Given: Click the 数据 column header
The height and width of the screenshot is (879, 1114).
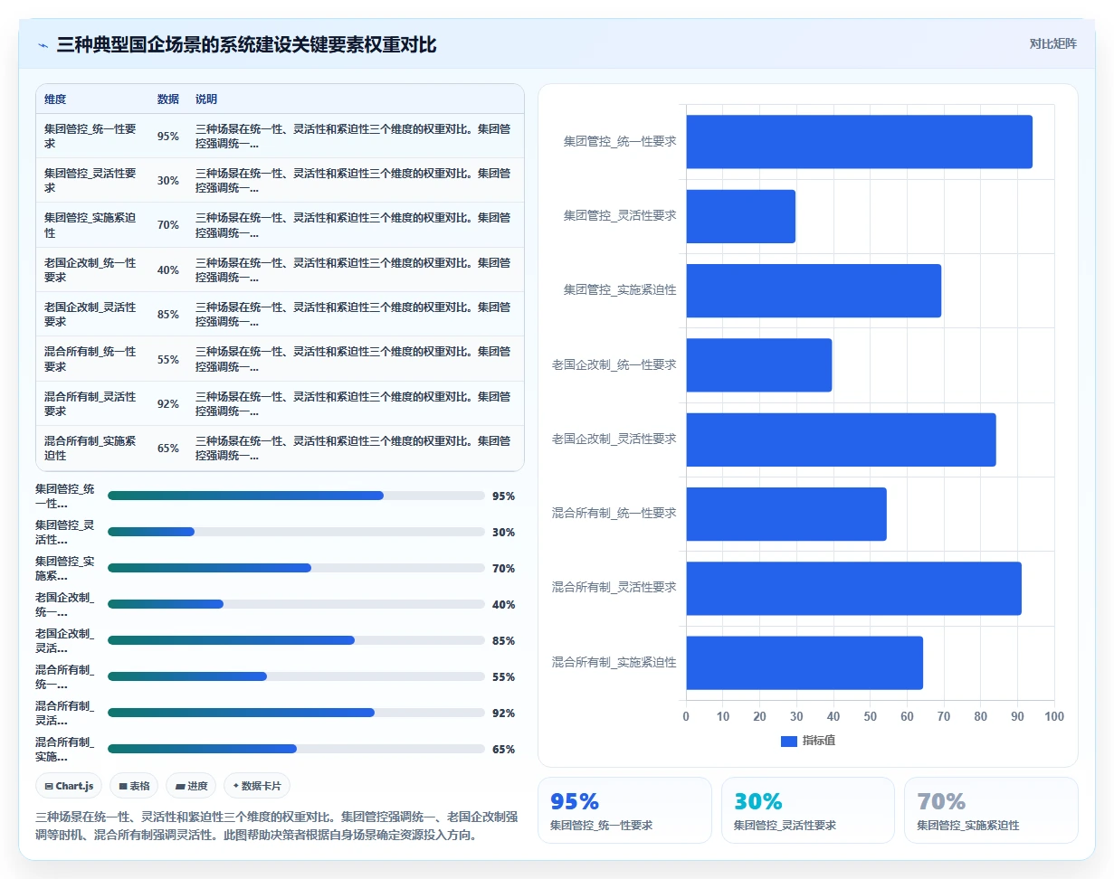Looking at the screenshot, I should 167,99.
